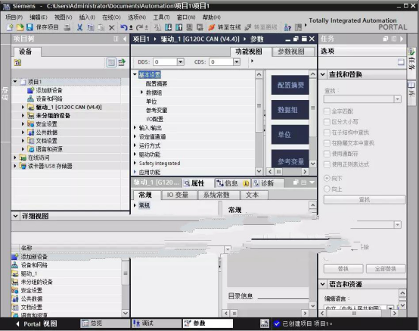
Task: Switch to 参数视图 tab
Action: (291, 52)
